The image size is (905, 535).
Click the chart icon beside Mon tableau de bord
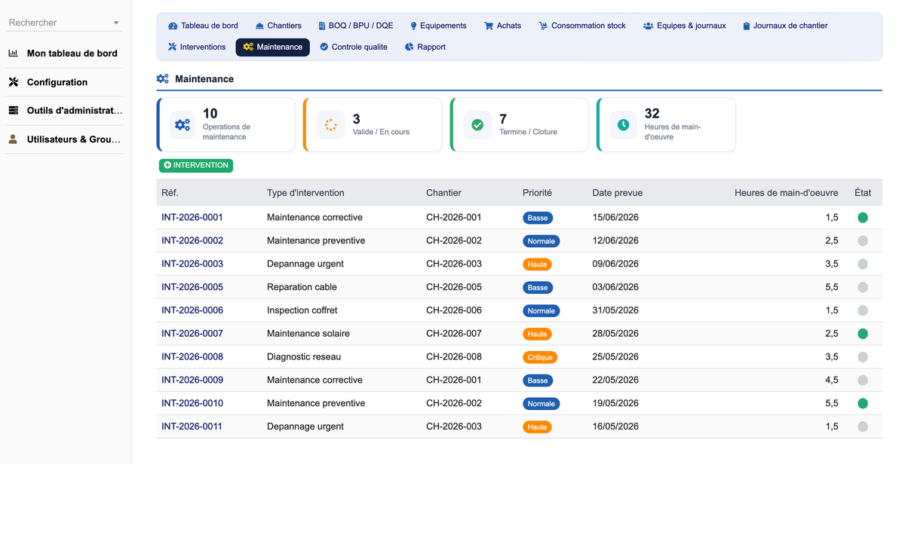13,53
